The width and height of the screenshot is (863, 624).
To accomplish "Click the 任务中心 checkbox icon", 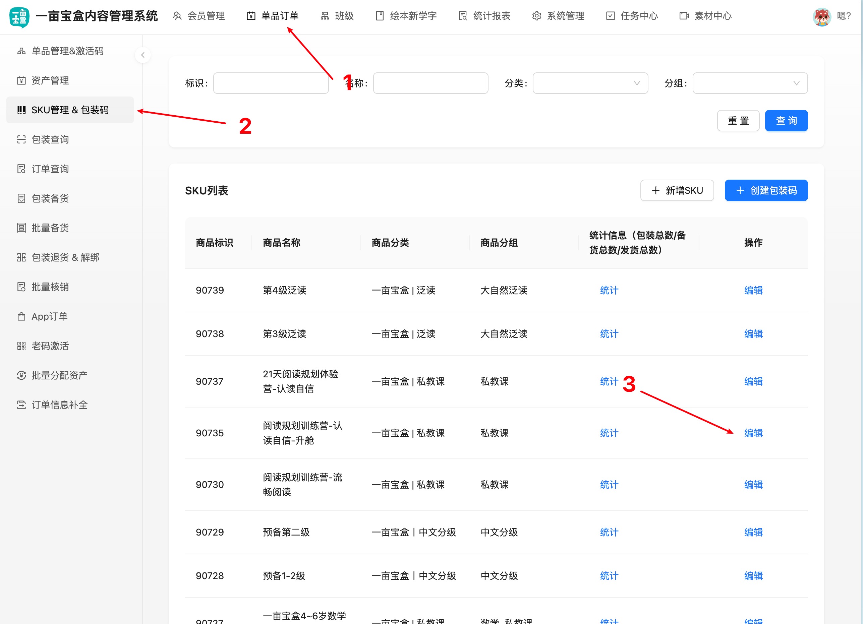I will (609, 16).
